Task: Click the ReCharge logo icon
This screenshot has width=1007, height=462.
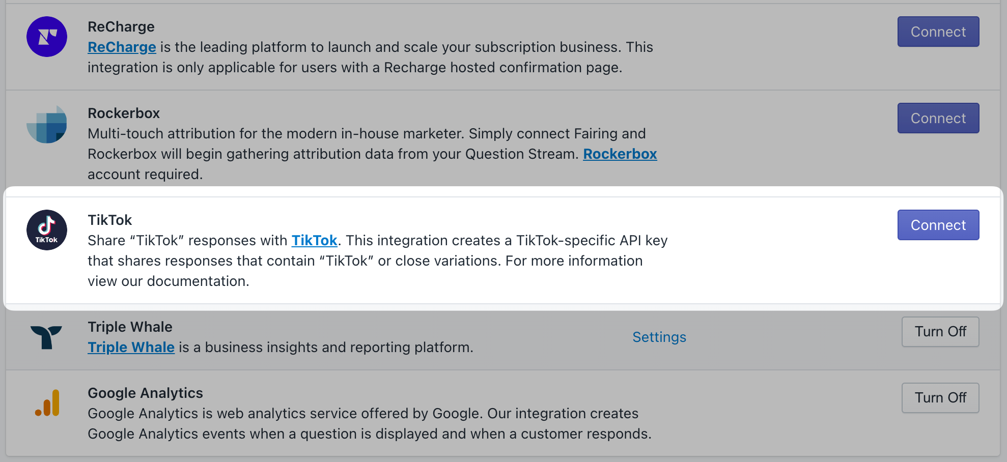Action: click(x=47, y=37)
